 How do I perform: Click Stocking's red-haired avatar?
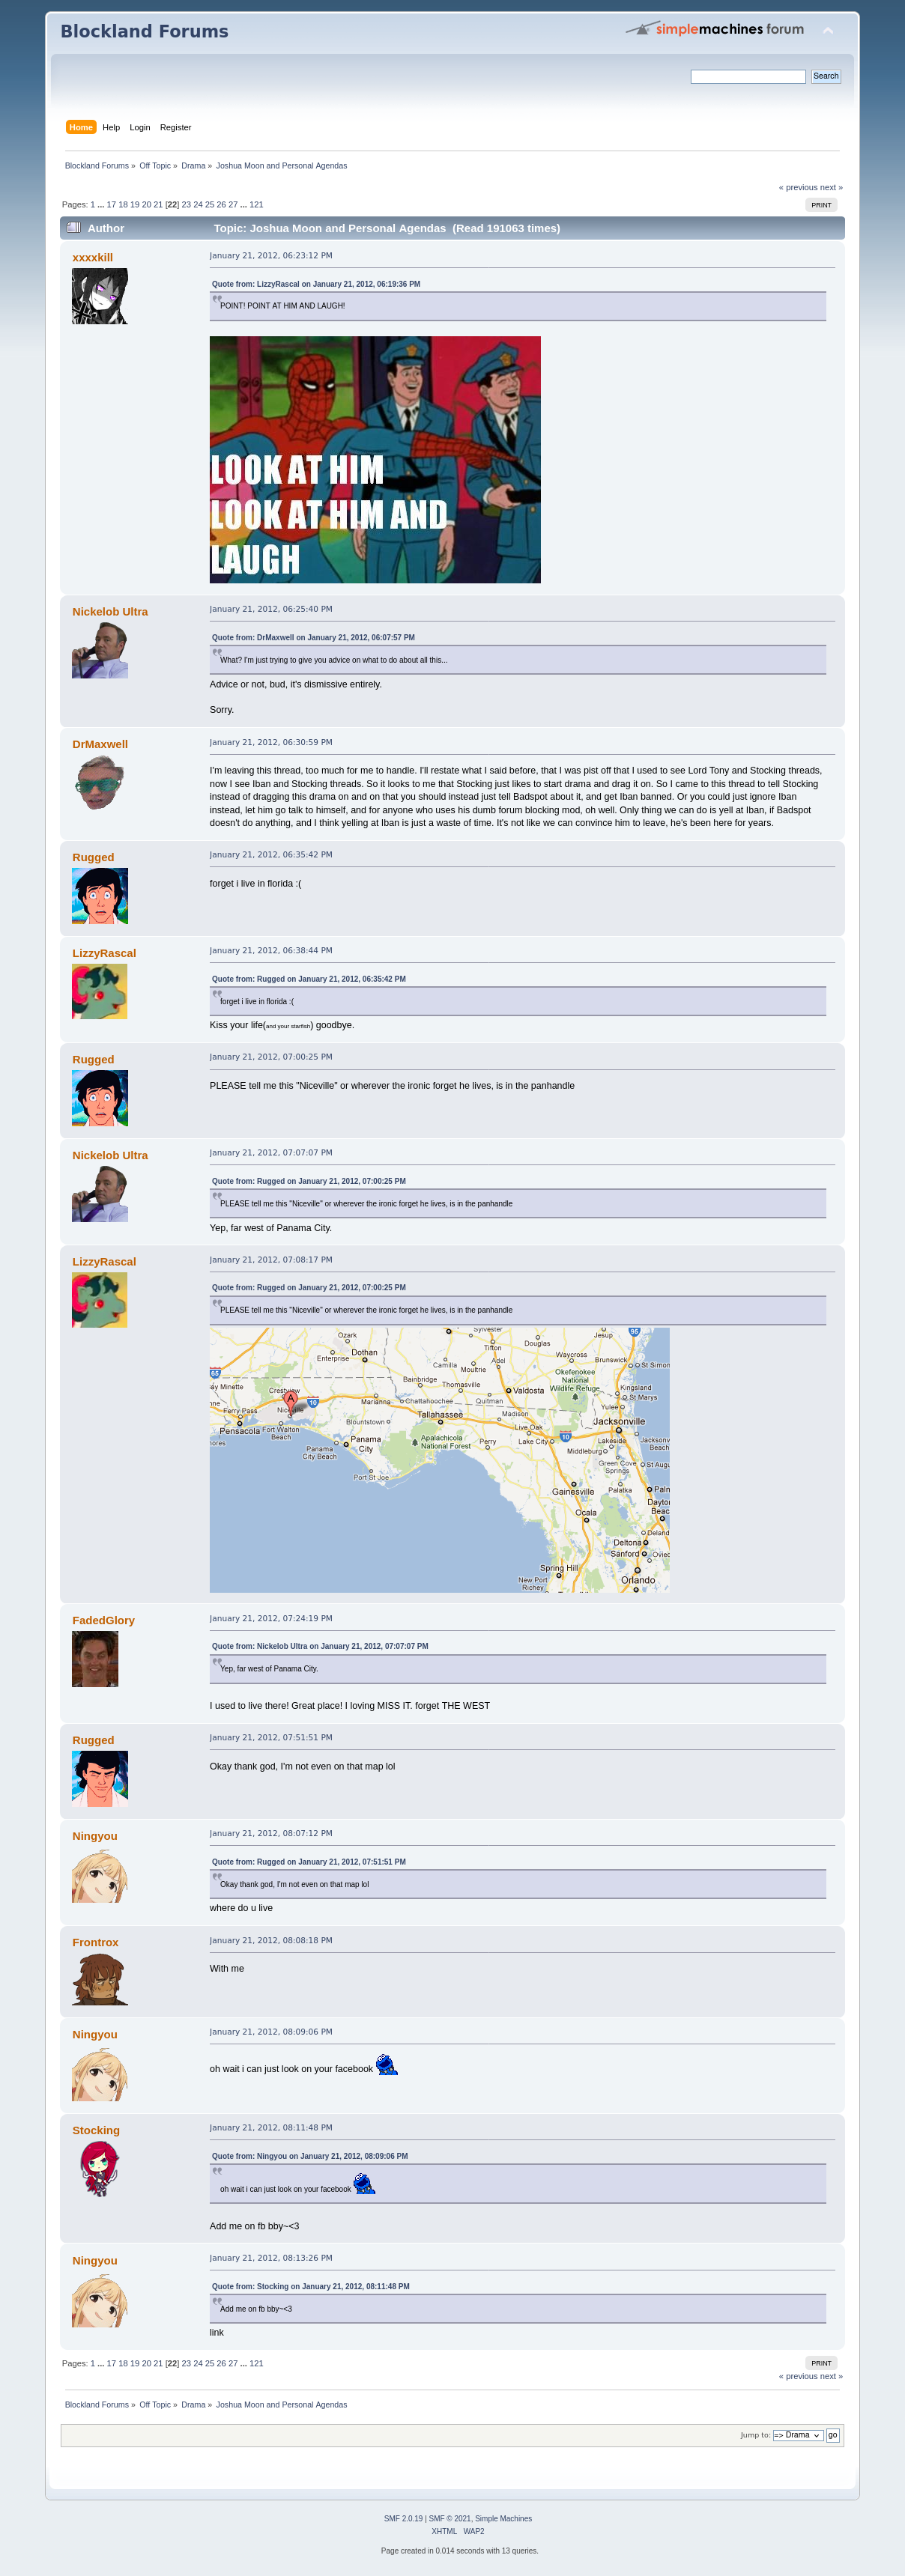[x=99, y=2169]
